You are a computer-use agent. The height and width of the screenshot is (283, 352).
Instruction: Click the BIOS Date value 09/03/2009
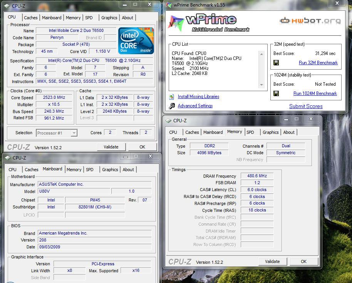(x=94, y=247)
